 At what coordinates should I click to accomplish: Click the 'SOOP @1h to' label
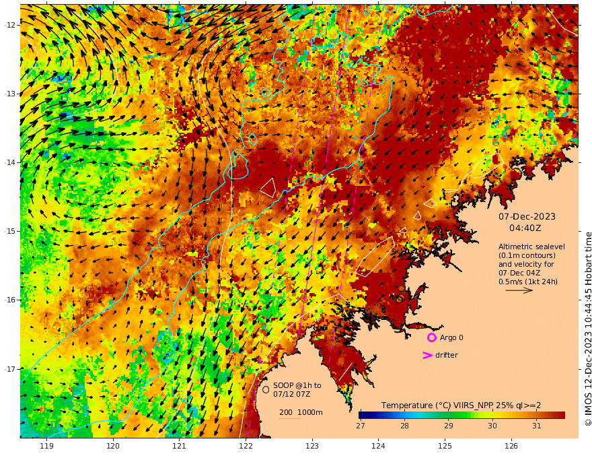297,385
